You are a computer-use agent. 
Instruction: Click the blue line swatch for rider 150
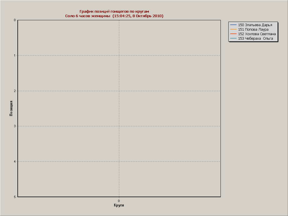pyautogui.click(x=233, y=25)
